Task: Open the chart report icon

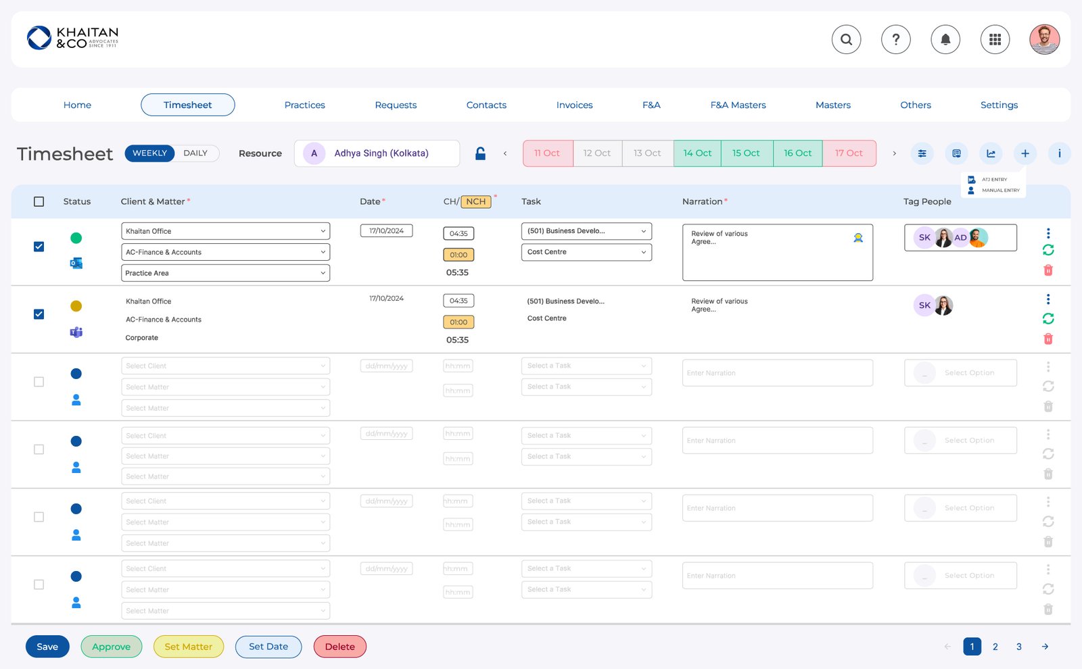Action: [991, 153]
